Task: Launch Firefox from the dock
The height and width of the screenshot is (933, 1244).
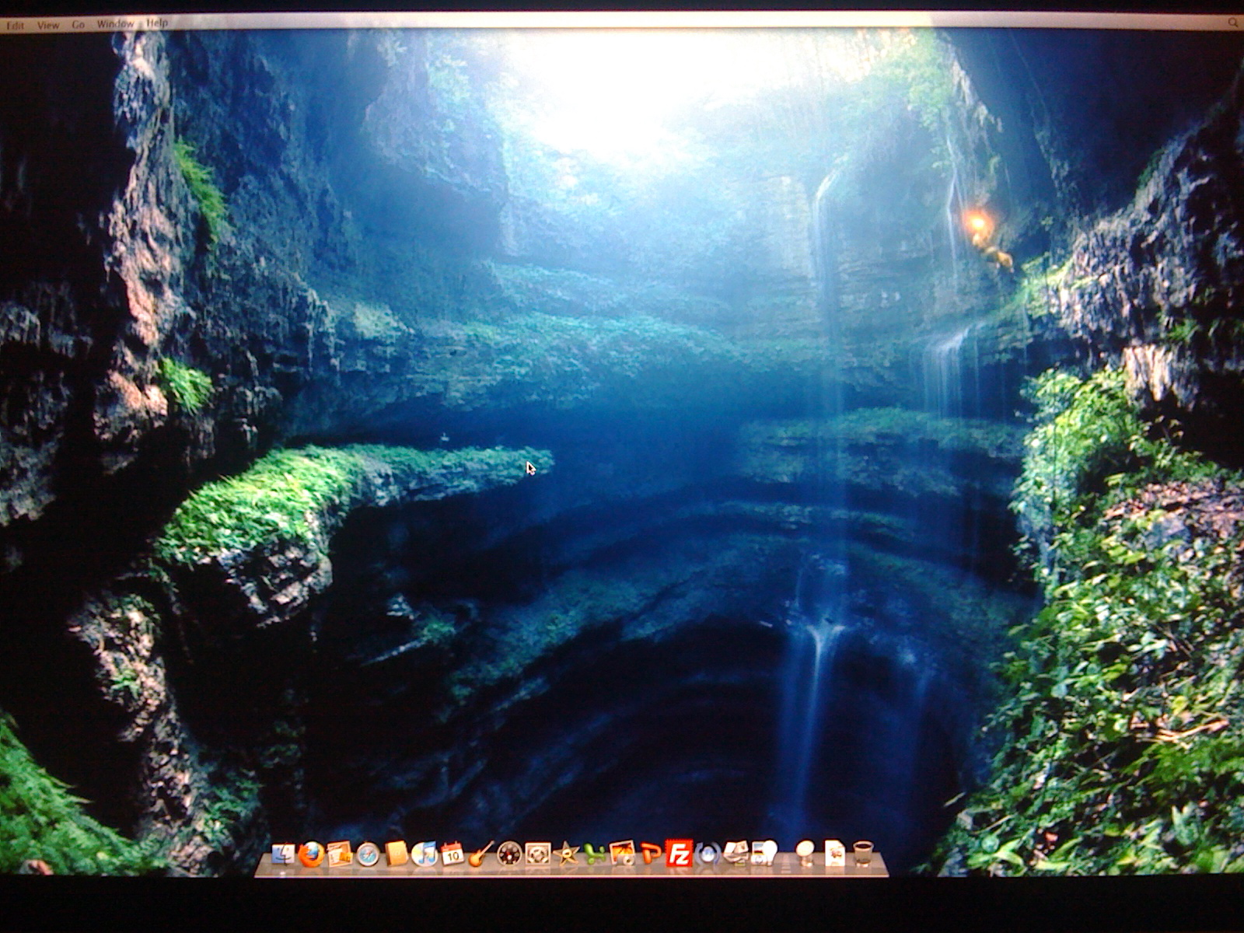Action: coord(312,854)
